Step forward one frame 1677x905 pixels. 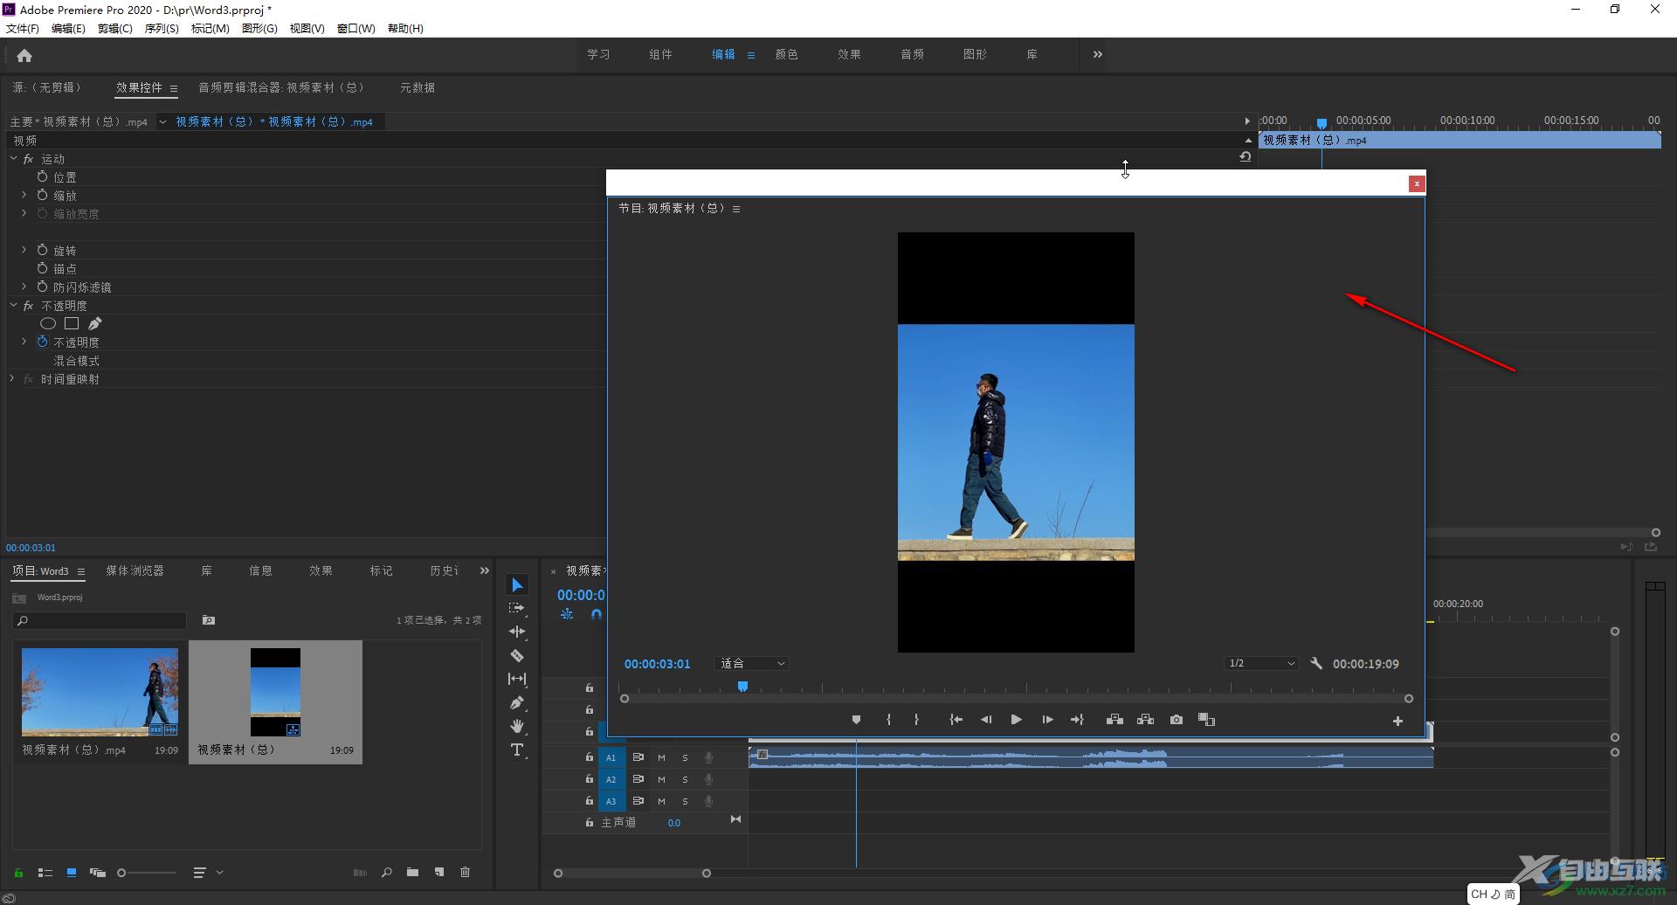[x=1047, y=720]
